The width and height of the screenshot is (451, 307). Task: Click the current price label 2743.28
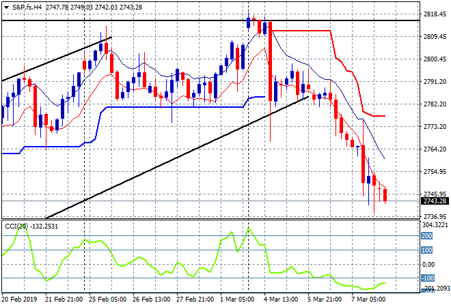click(435, 201)
